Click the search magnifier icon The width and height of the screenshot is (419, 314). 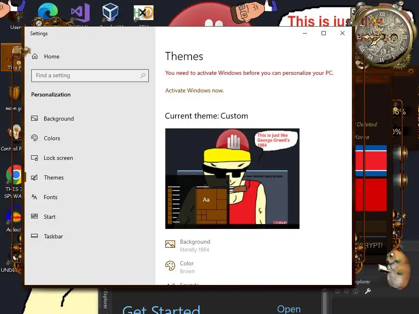143,76
